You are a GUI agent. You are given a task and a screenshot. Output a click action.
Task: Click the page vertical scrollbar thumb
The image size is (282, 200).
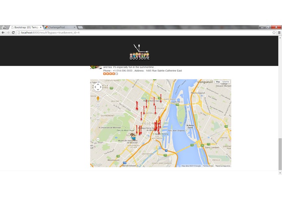[280, 154]
